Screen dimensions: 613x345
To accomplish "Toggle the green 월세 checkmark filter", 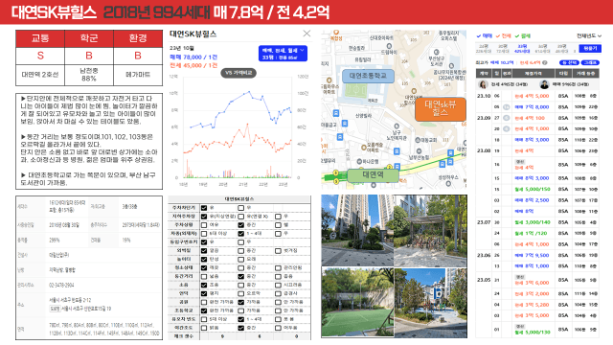I will click(x=523, y=36).
